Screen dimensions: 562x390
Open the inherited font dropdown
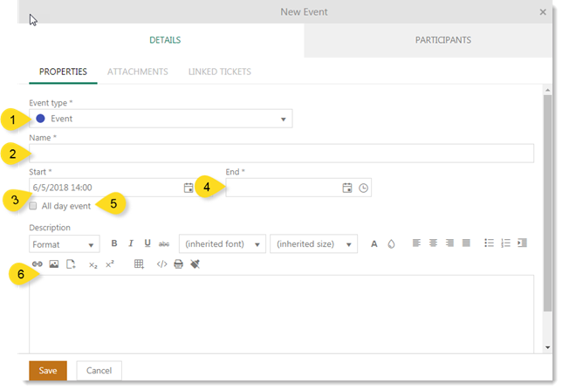pos(223,244)
